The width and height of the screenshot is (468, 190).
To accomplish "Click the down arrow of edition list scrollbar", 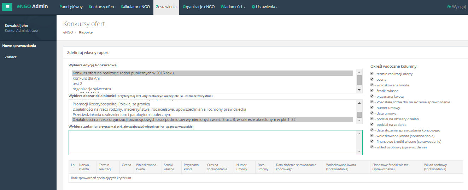I will click(x=359, y=90).
